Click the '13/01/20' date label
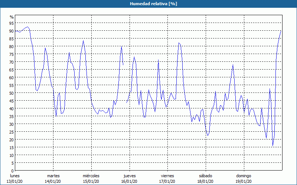Viewport: 297px width, 185px height. pos(15,181)
